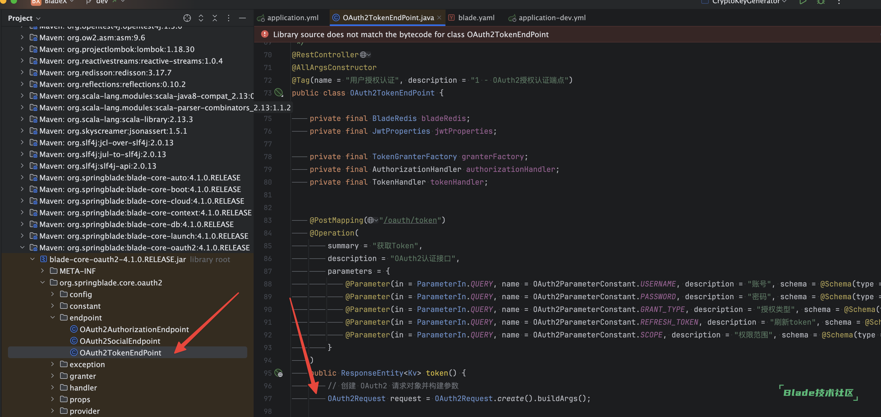Expand the props package
The width and height of the screenshot is (881, 417).
(52, 399)
